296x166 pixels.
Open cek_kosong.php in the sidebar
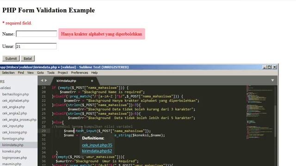(x=14, y=132)
